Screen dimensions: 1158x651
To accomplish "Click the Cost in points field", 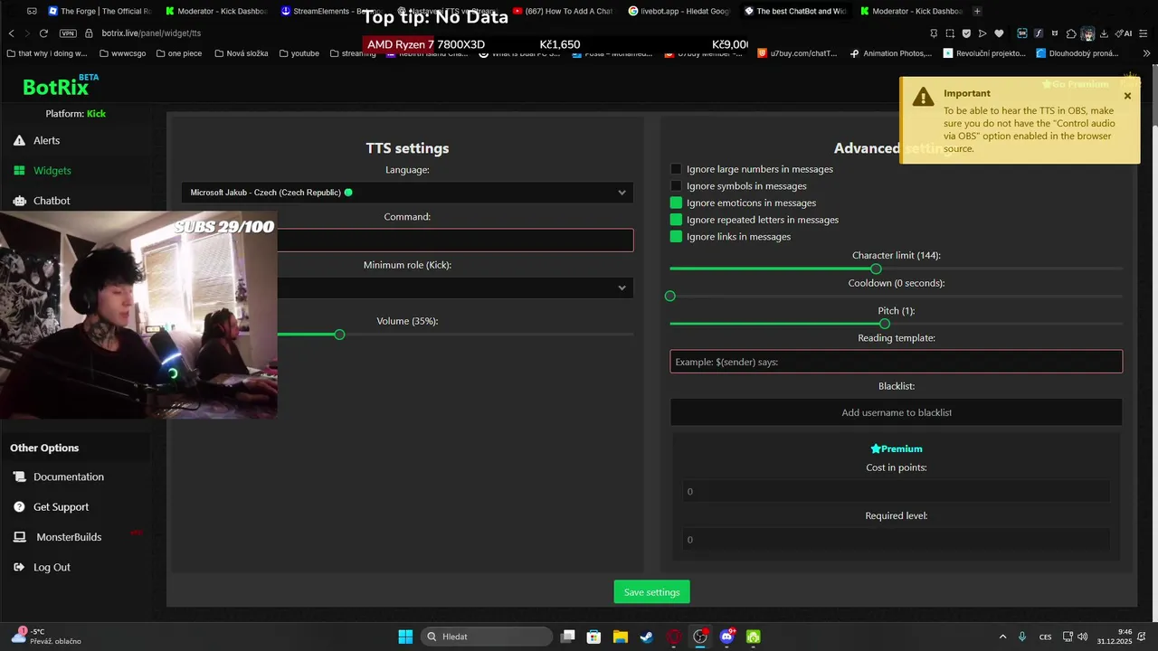I will (896, 491).
